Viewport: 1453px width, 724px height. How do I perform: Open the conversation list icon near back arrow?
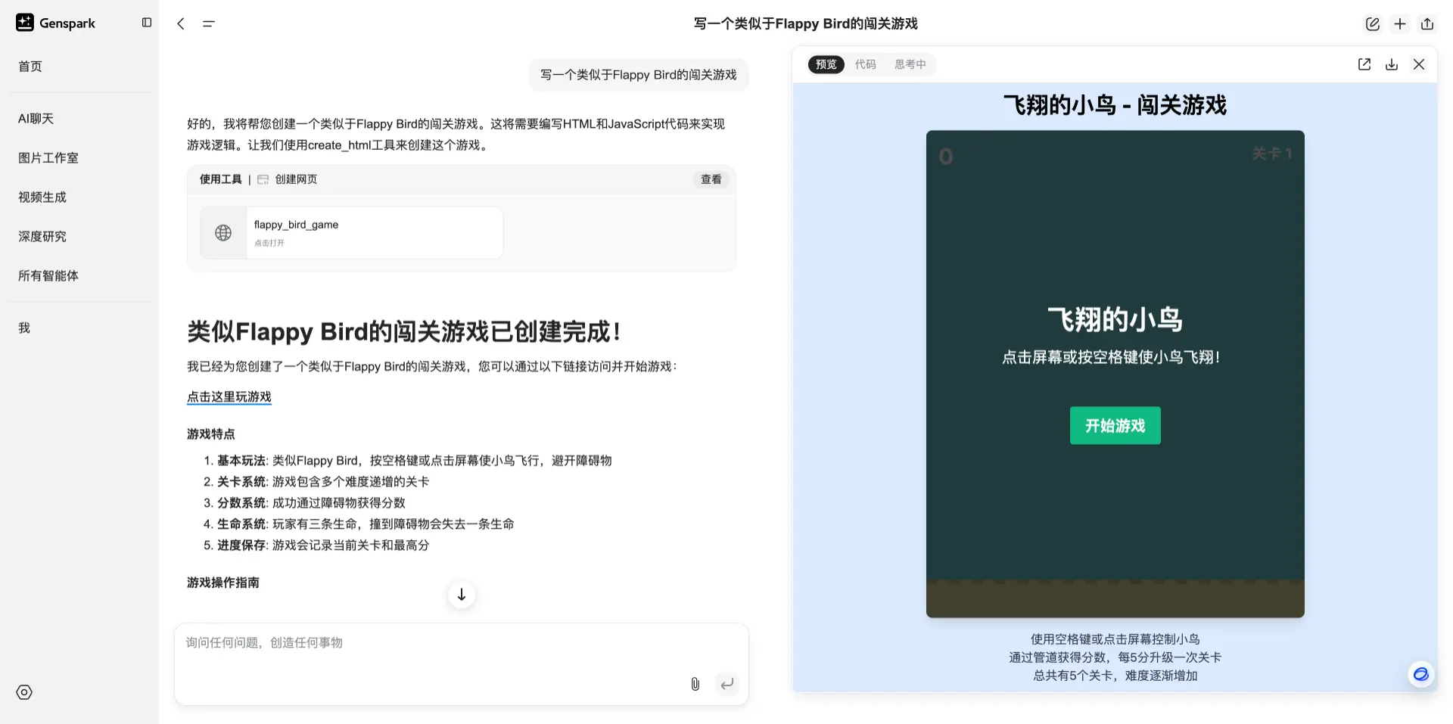pyautogui.click(x=209, y=23)
